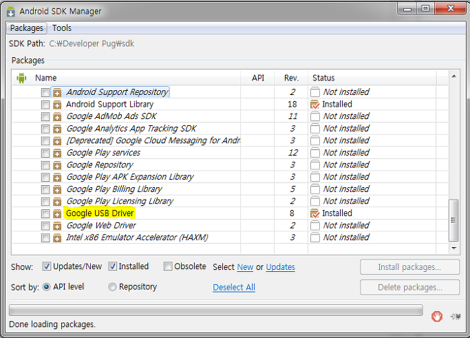Toggle the Installed show checkbox

click(112, 266)
